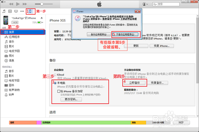Select 摘要 summary in sidebar
This screenshot has width=199, height=132.
pos(23,32)
